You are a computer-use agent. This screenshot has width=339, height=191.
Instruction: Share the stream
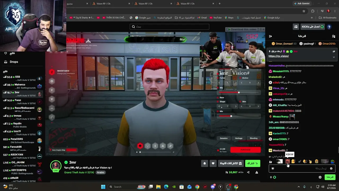[x=248, y=172]
